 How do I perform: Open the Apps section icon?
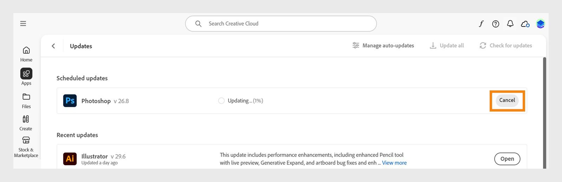(26, 74)
